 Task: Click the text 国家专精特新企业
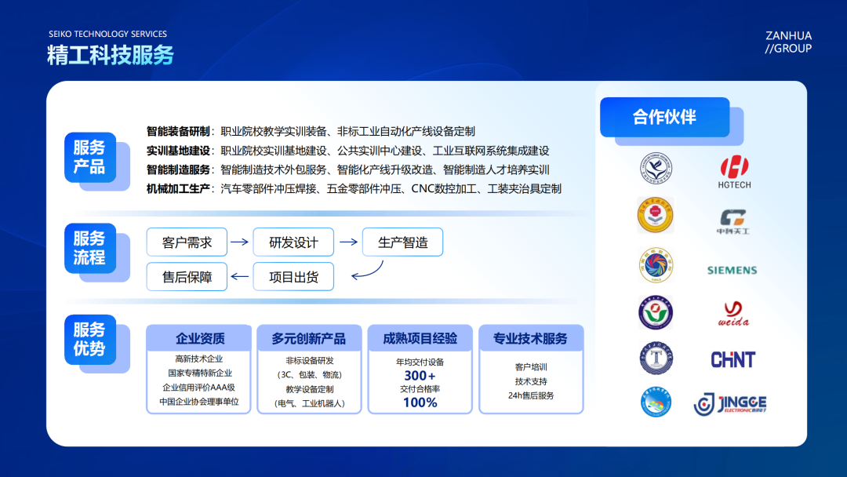pos(199,373)
